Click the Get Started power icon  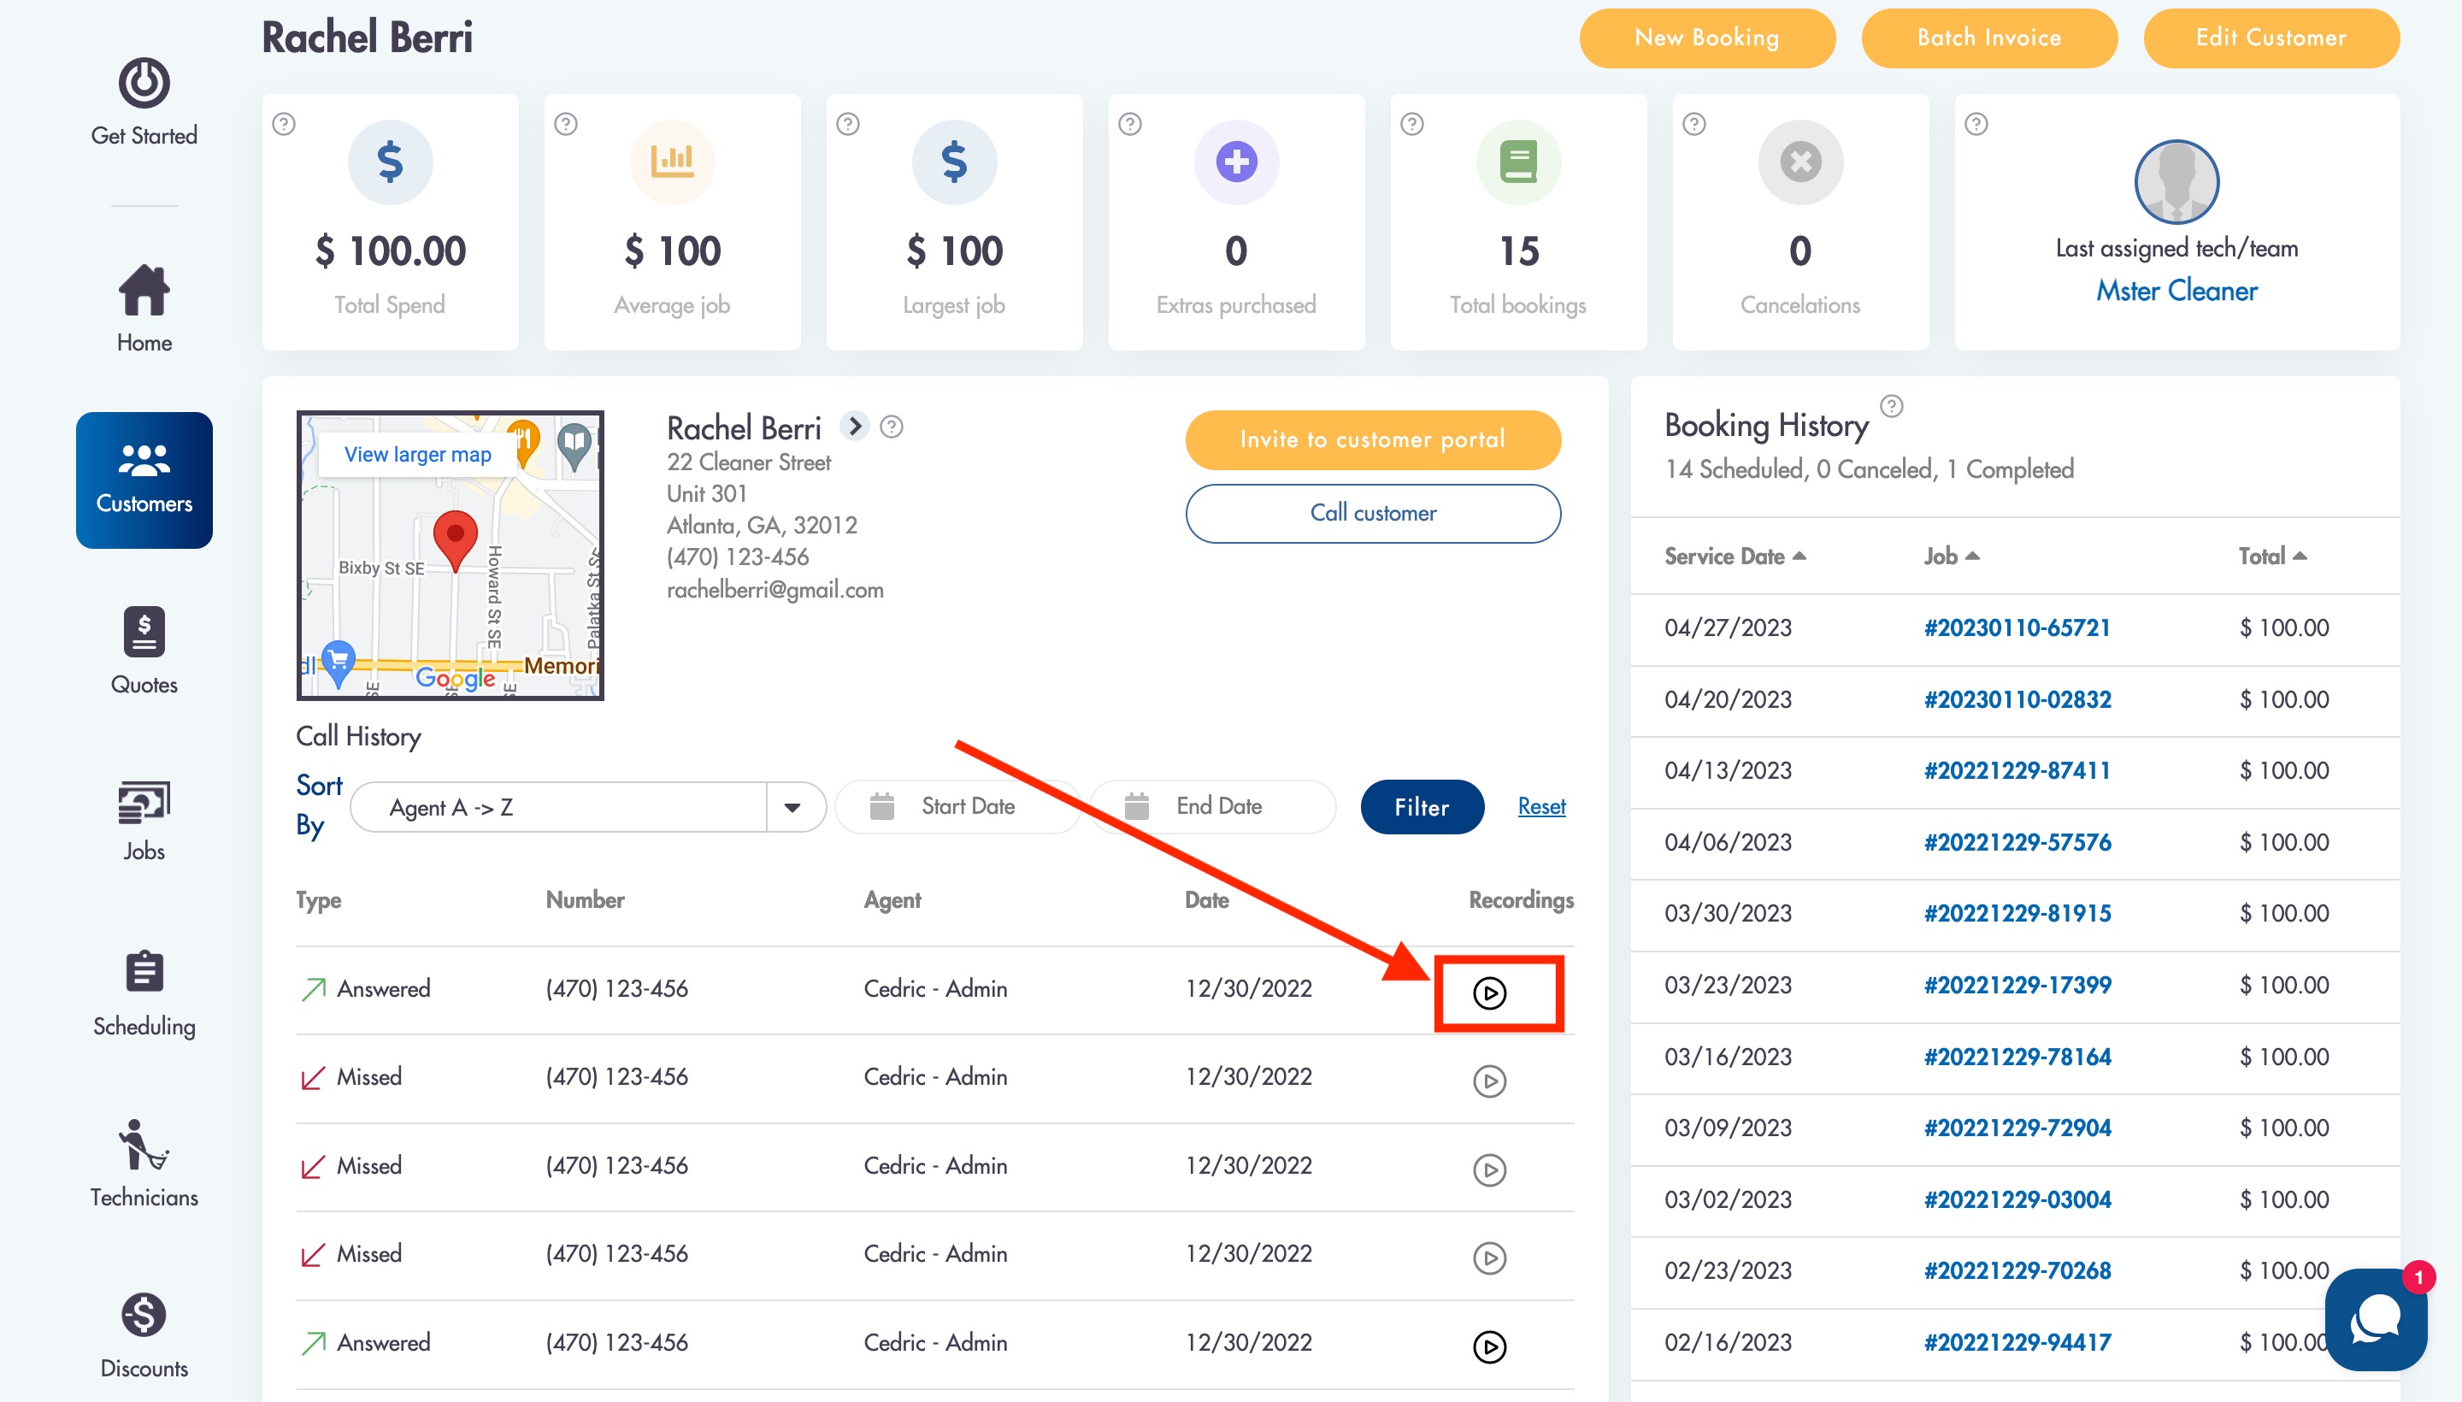144,84
